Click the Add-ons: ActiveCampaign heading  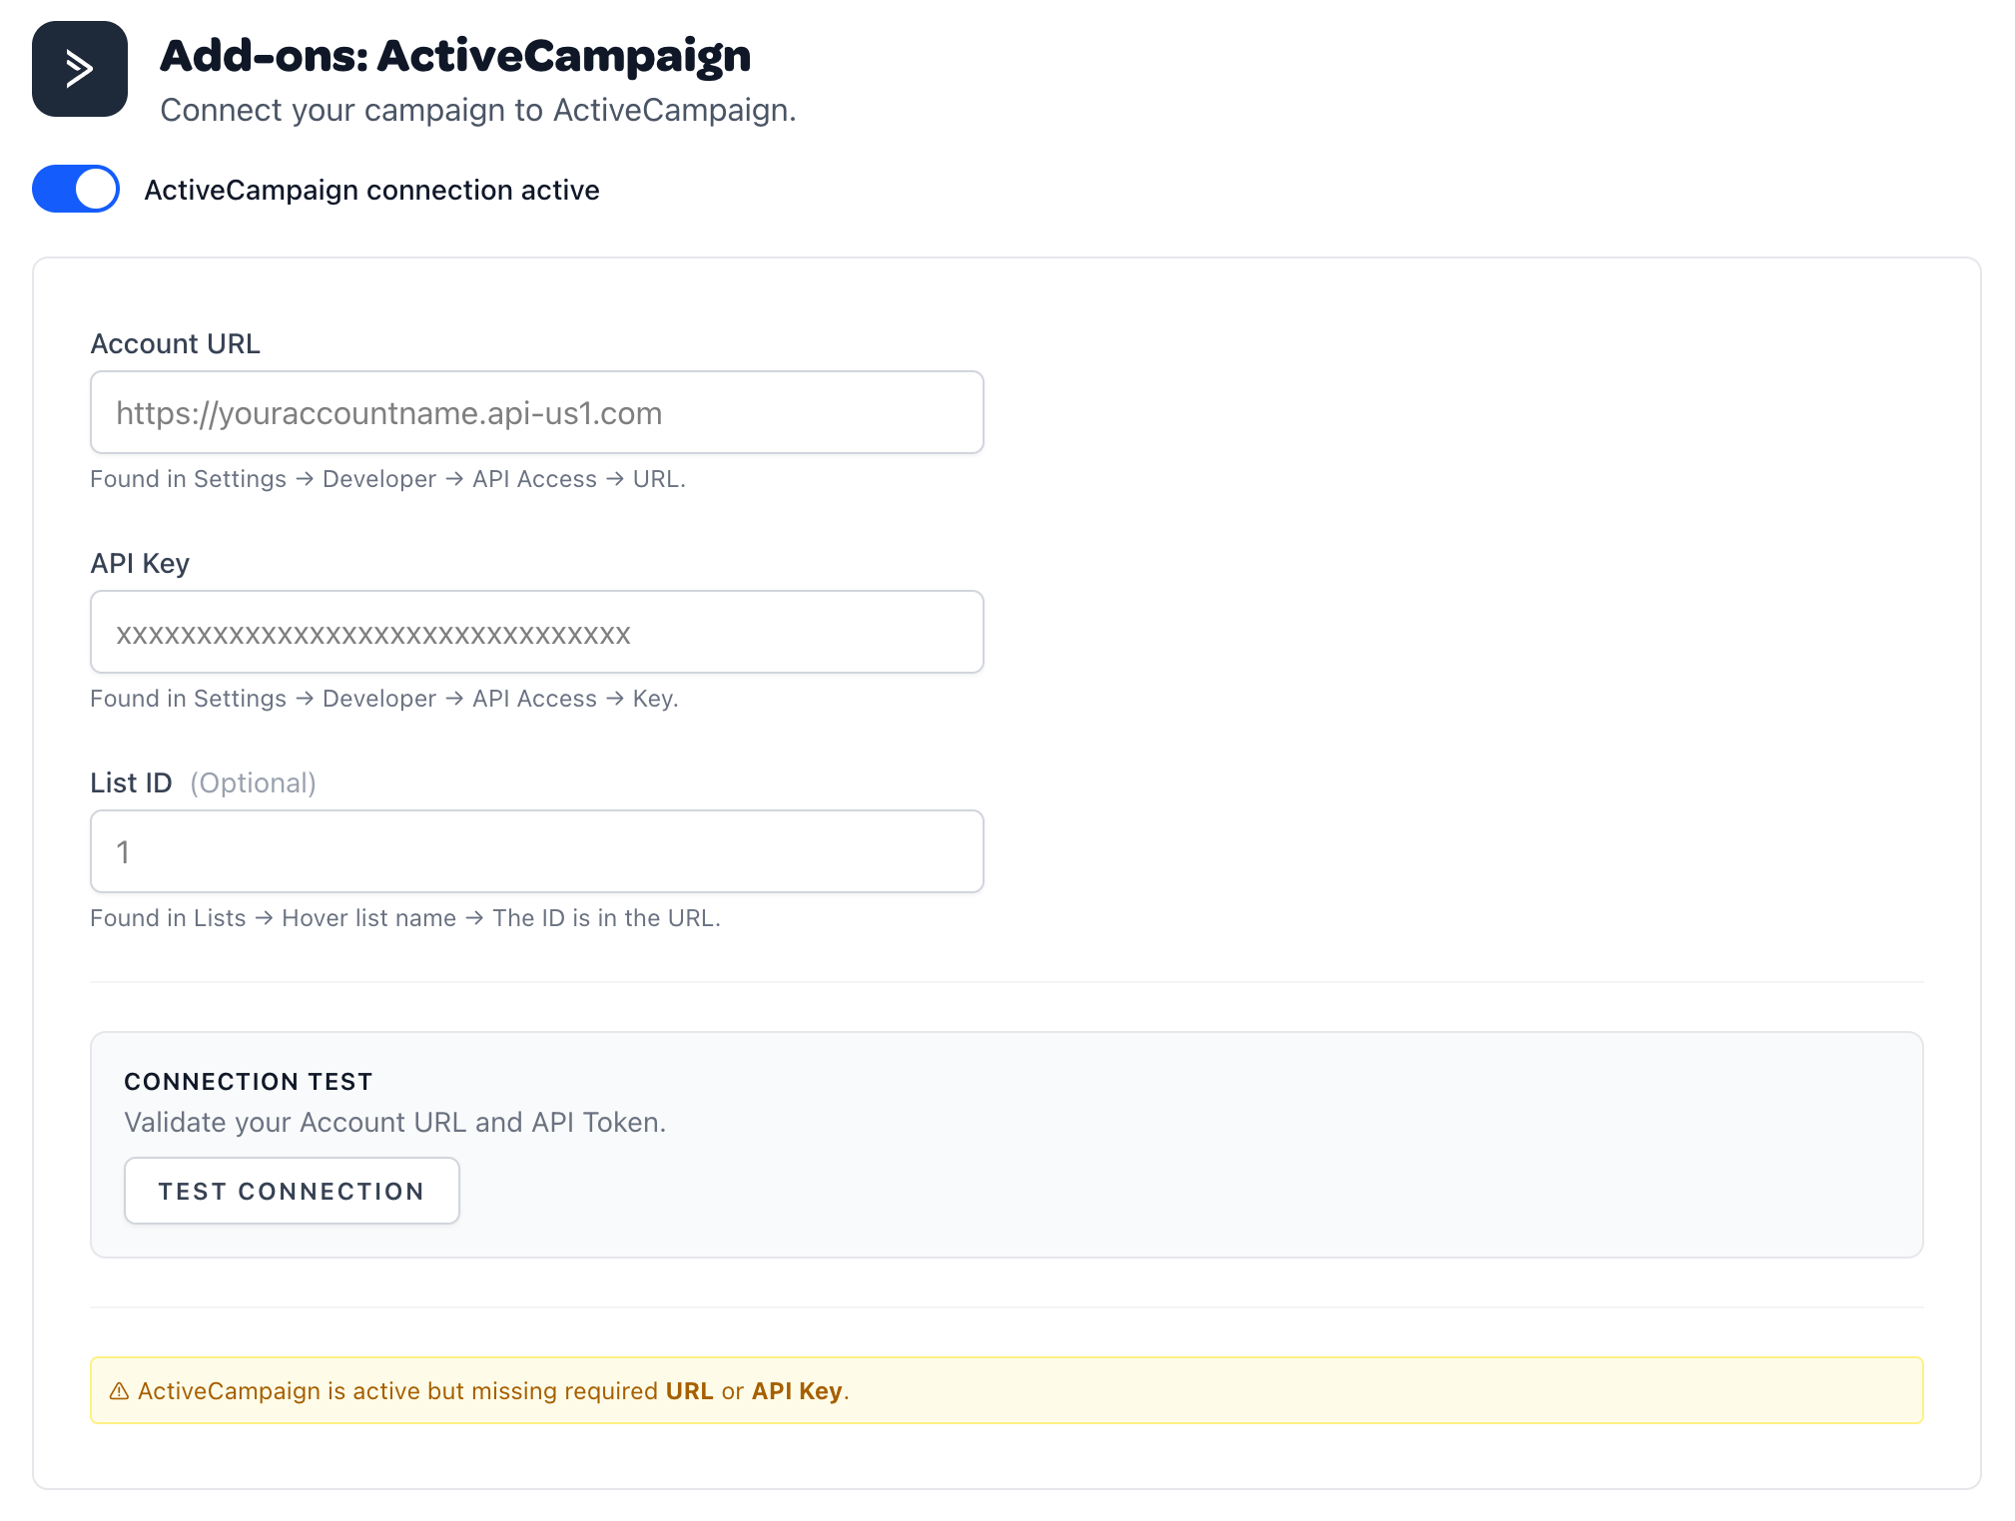(x=454, y=57)
